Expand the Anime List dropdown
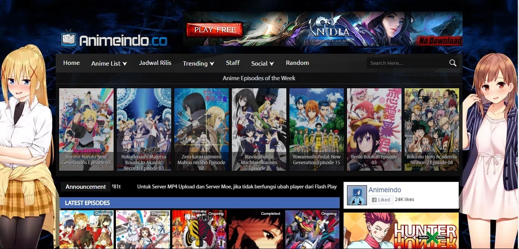Viewport: 519px width, 249px height. pos(109,64)
